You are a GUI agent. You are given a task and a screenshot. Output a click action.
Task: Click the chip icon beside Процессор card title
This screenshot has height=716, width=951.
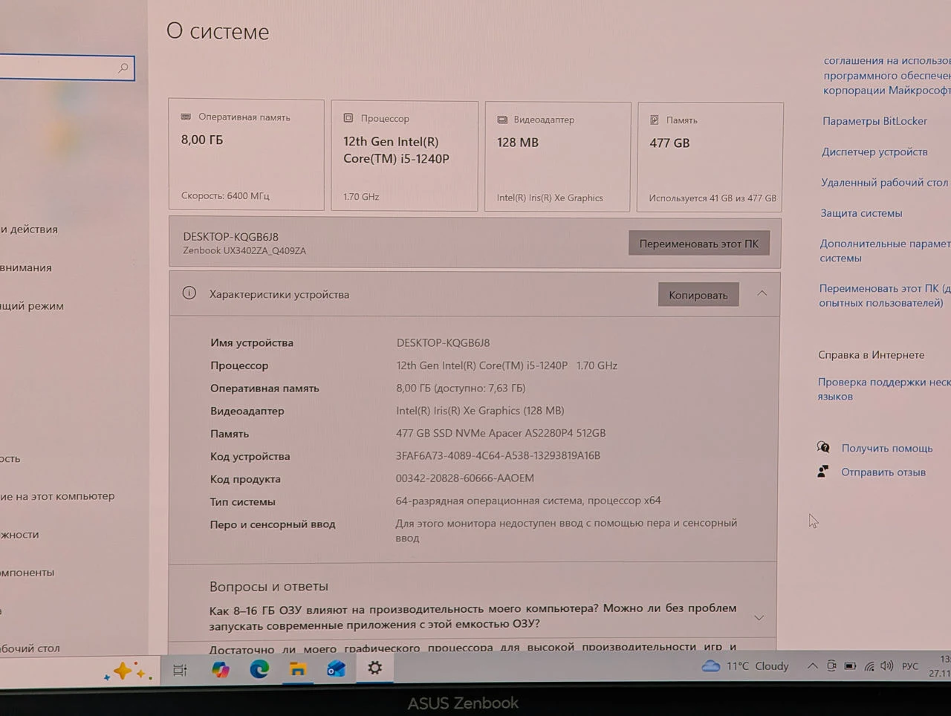pyautogui.click(x=348, y=118)
